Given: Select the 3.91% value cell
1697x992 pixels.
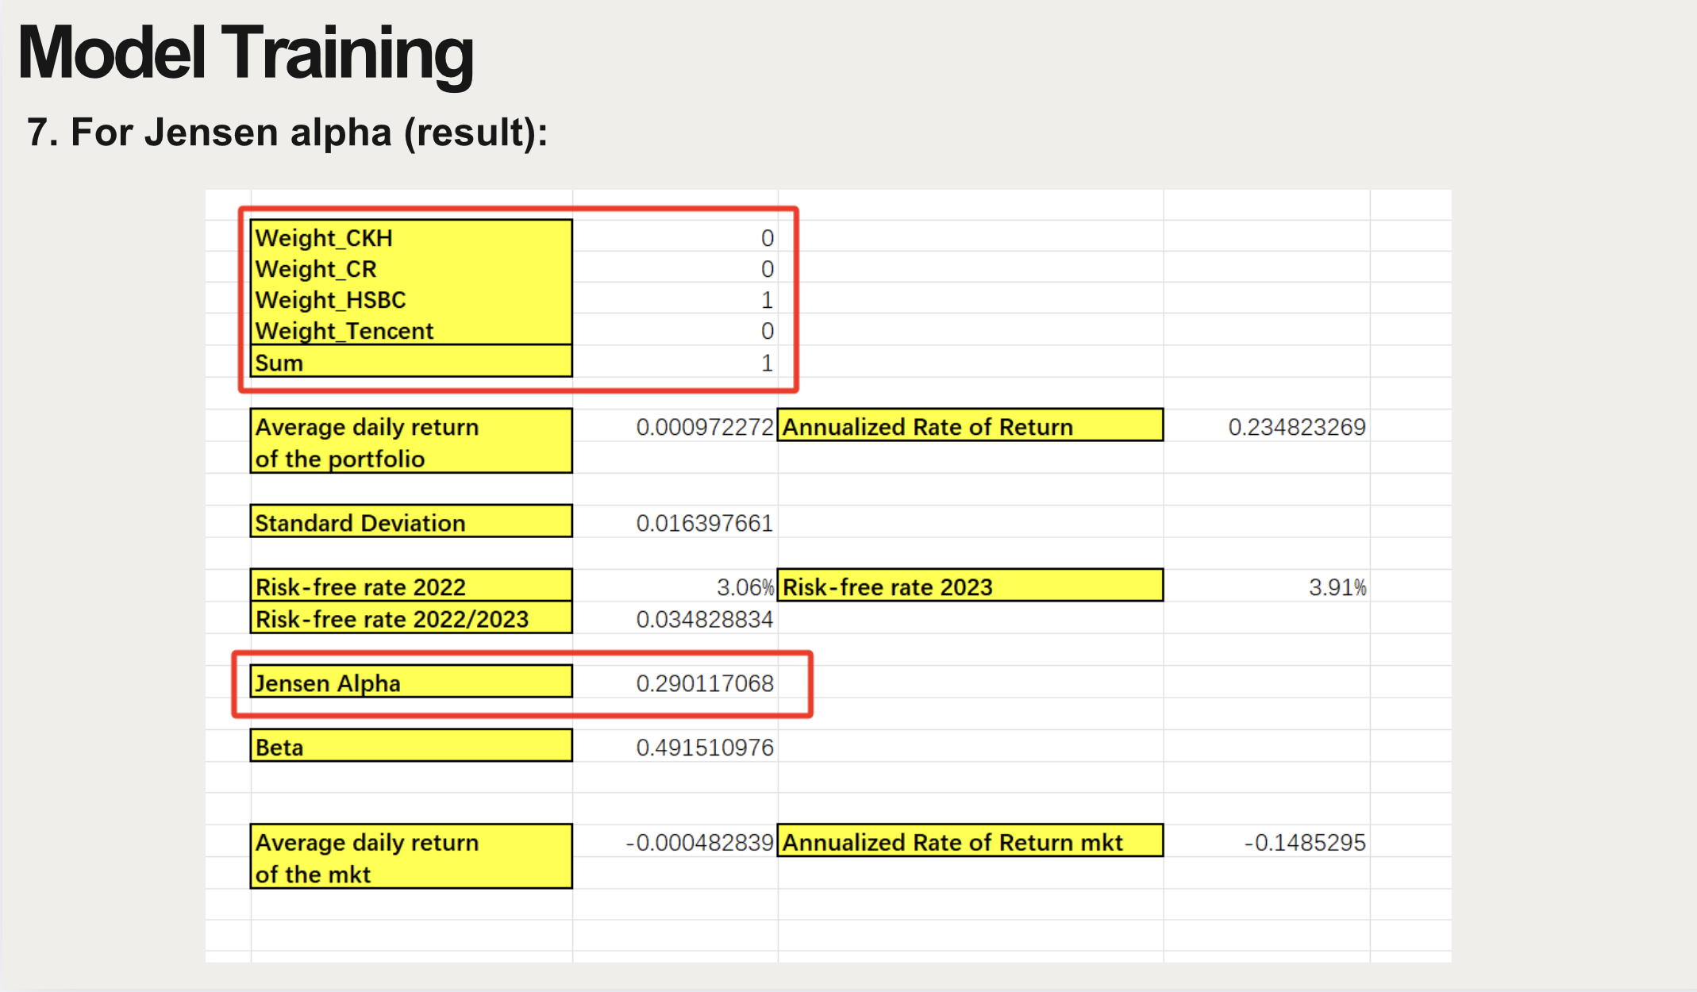Looking at the screenshot, I should pos(1337,587).
